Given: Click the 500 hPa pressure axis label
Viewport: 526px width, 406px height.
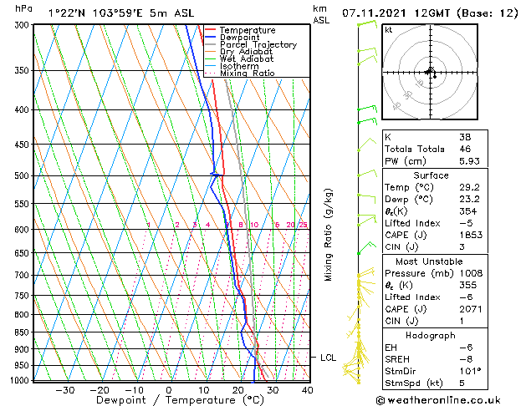Looking at the screenshot, I should (23, 175).
